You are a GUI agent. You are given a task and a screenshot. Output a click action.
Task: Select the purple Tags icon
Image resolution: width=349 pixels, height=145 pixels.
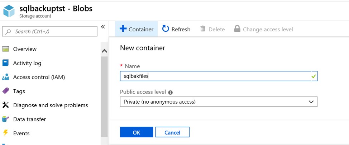pyautogui.click(x=5, y=91)
